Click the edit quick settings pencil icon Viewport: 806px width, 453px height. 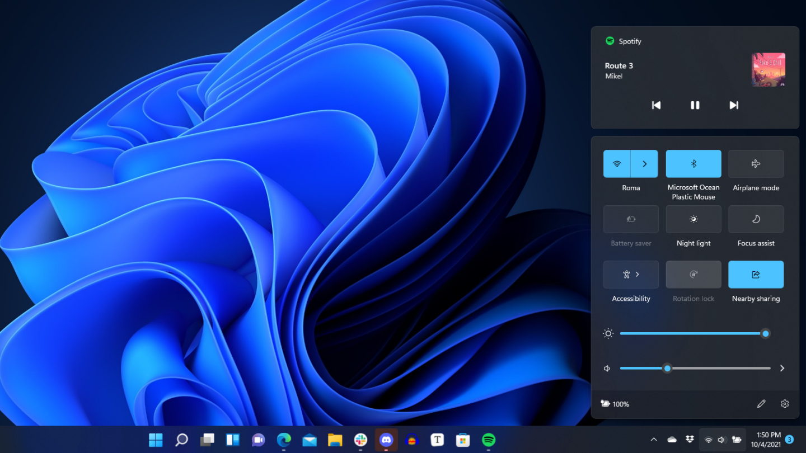(x=761, y=403)
